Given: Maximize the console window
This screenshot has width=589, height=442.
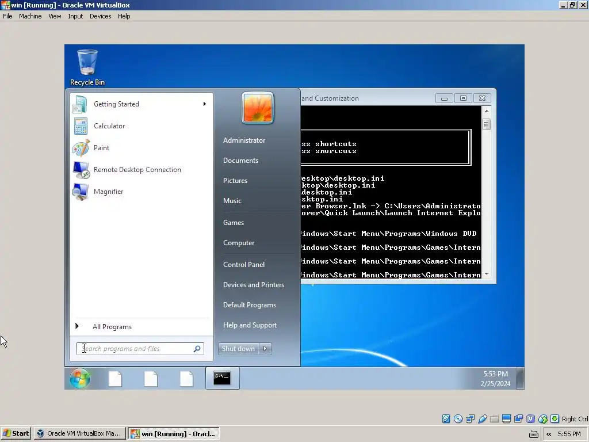Looking at the screenshot, I should click(463, 98).
